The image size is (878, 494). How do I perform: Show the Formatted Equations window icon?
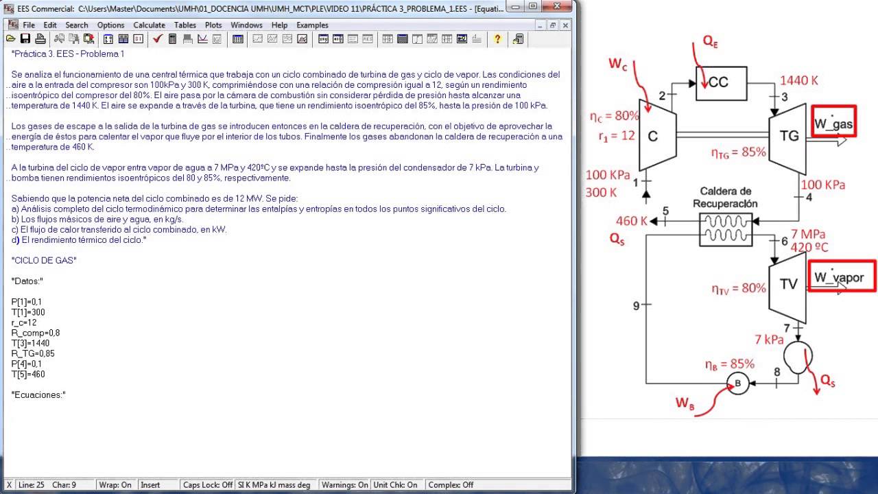tap(337, 39)
